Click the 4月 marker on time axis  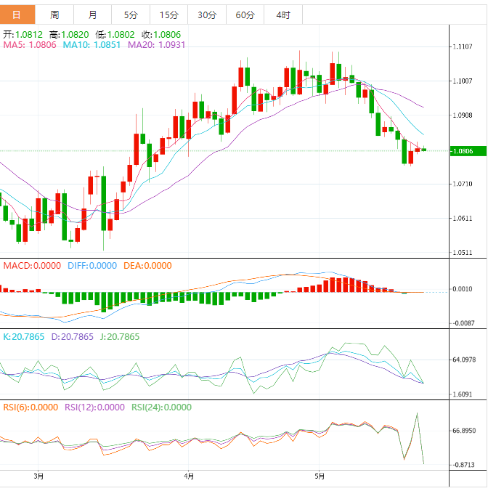pos(189,476)
